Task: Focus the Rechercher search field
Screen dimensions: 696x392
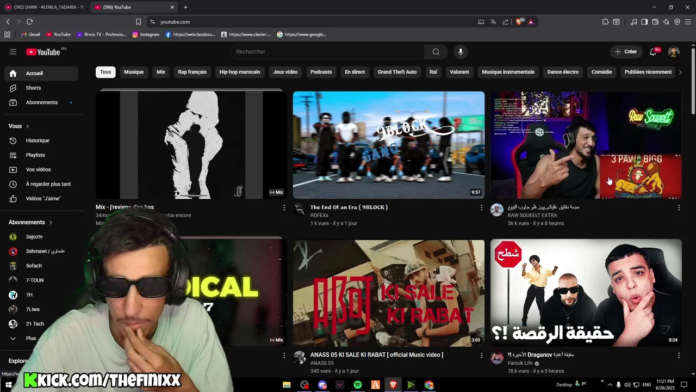Action: coord(327,52)
